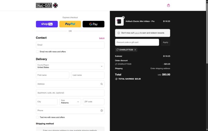Click the Express checkout label
The width and height of the screenshot is (208, 131).
pos(70,18)
